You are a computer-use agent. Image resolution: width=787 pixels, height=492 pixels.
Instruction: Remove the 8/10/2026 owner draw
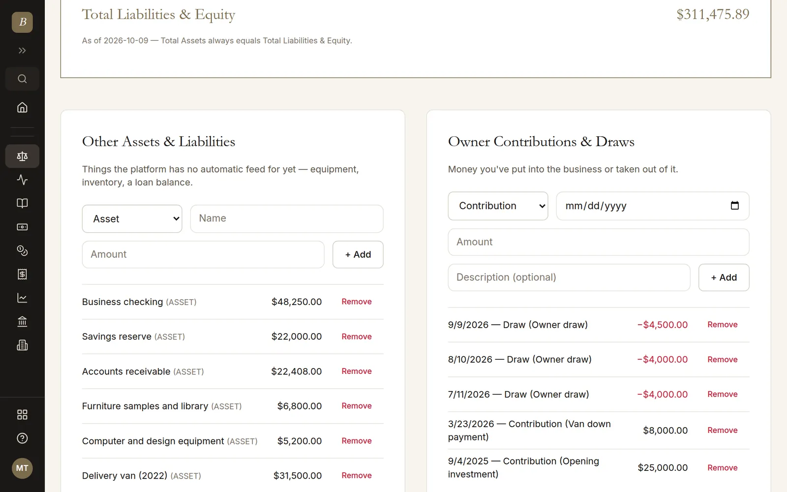coord(723,360)
